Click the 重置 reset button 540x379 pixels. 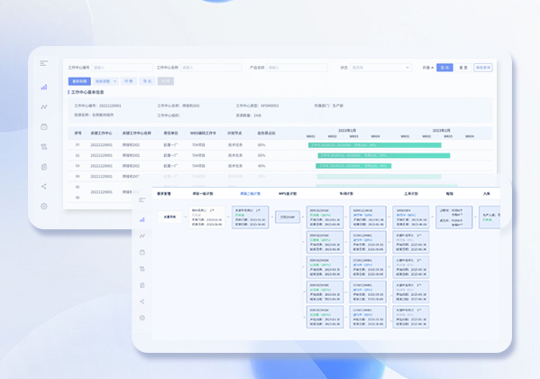point(463,68)
